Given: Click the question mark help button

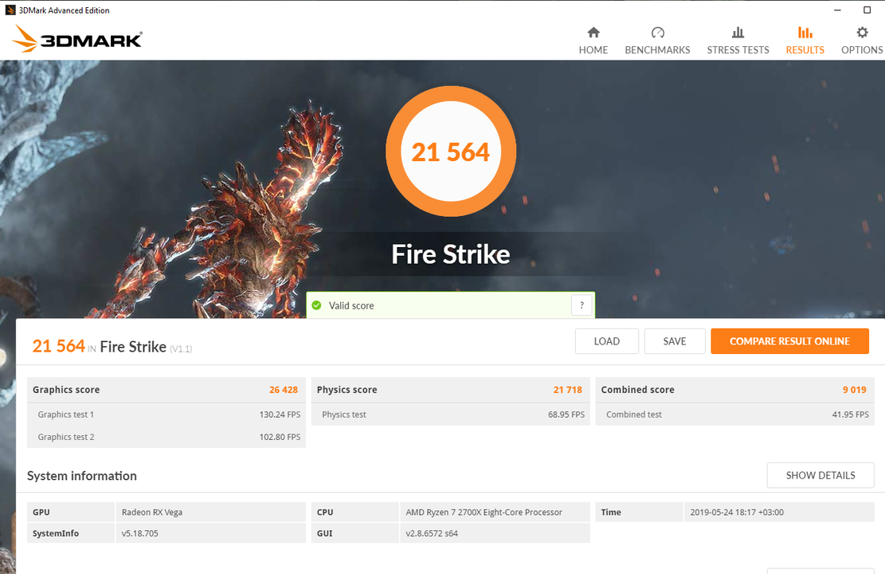Looking at the screenshot, I should point(582,305).
